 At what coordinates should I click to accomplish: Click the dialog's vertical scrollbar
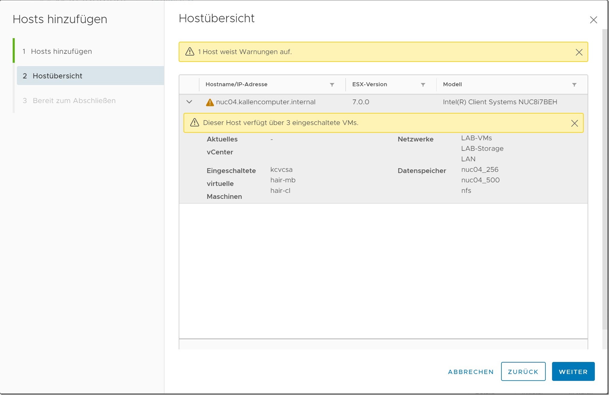(605, 179)
